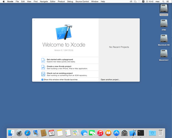Open Messages speech bubble in Dock
The width and height of the screenshot is (172, 138).
(x=84, y=133)
